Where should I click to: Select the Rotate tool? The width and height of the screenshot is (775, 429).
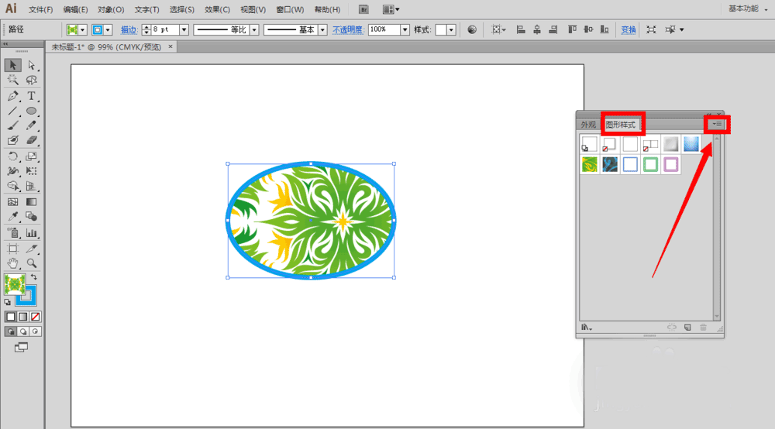pos(13,156)
